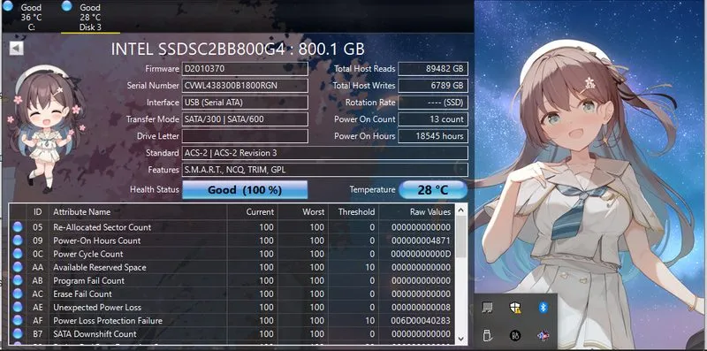707x351 pixels.
Task: Click the colorful splash tray icon
Action: [x=544, y=335]
